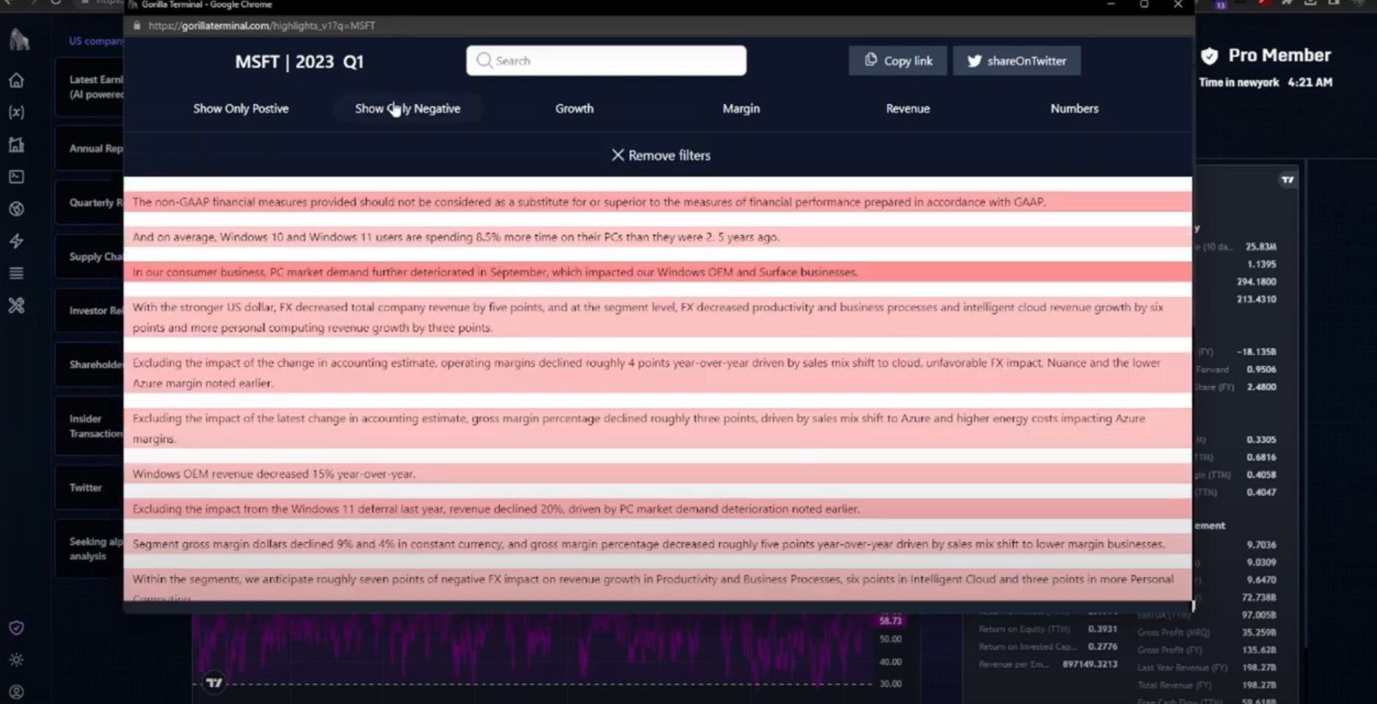The image size is (1377, 704).
Task: Click the lightning bolt sidebar icon
Action: click(16, 241)
